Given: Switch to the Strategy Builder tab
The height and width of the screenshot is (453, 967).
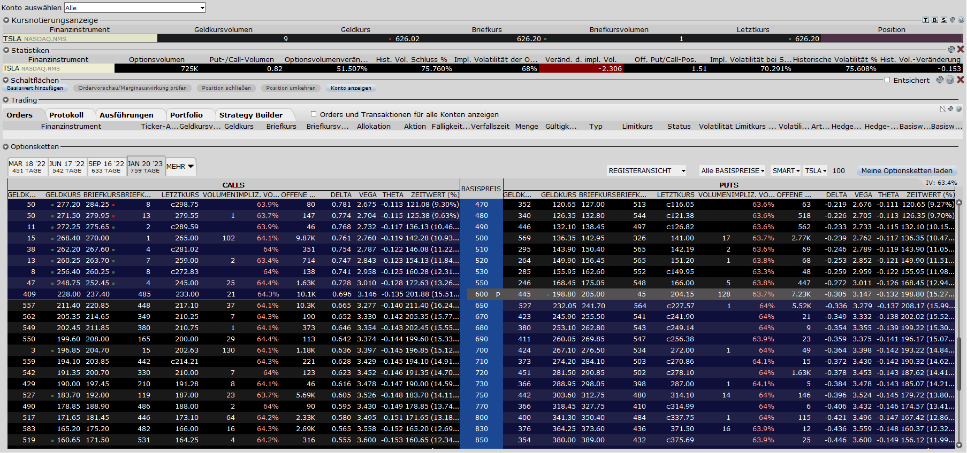Looking at the screenshot, I should coord(250,115).
